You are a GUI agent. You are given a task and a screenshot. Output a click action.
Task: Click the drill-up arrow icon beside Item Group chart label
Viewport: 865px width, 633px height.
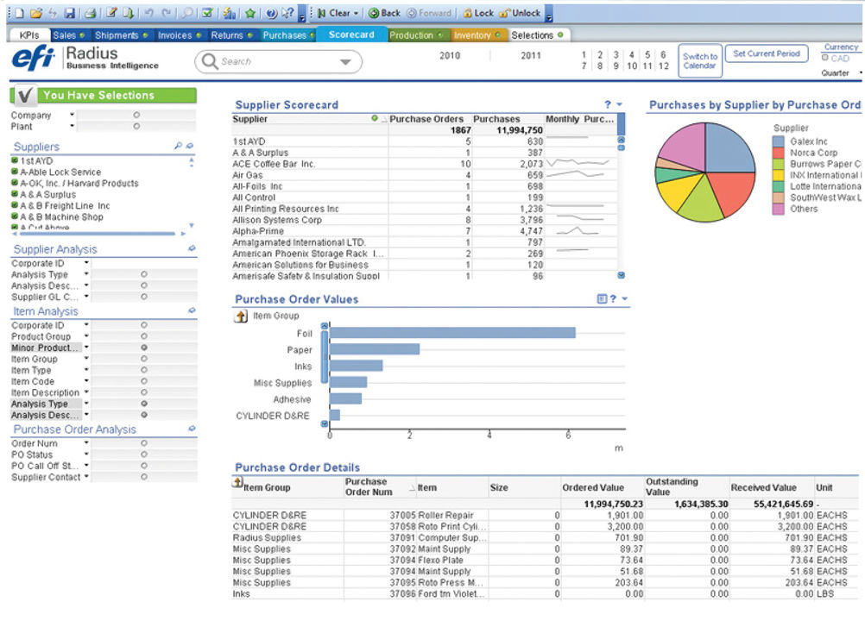(x=241, y=316)
